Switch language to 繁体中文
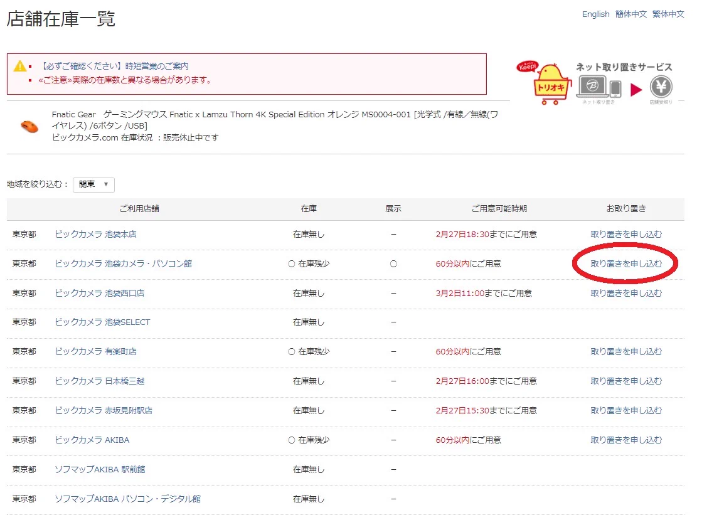This screenshot has height=515, width=702. 668,14
